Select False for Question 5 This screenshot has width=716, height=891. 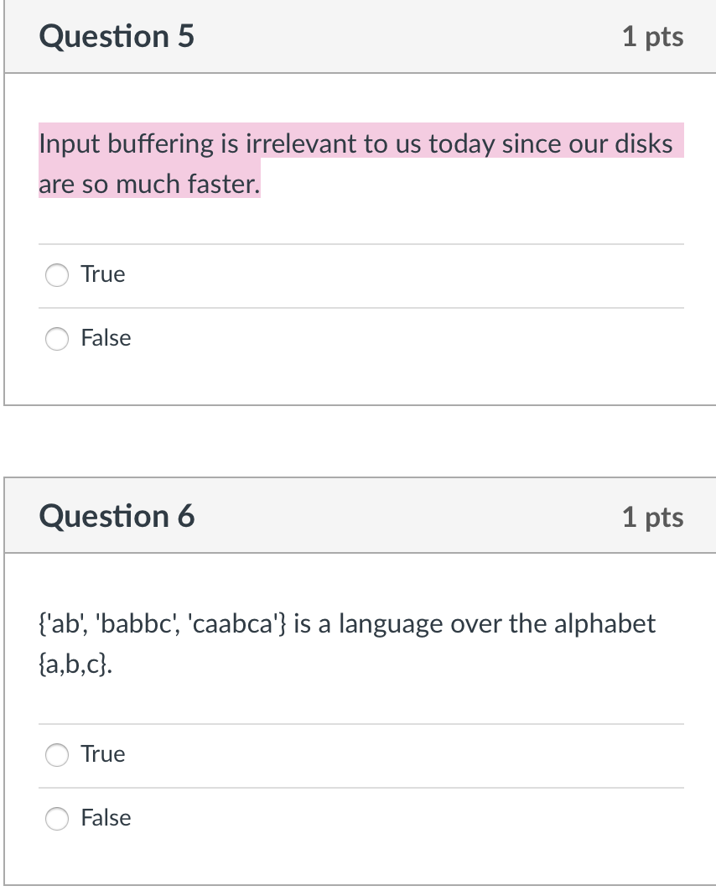pyautogui.click(x=56, y=338)
